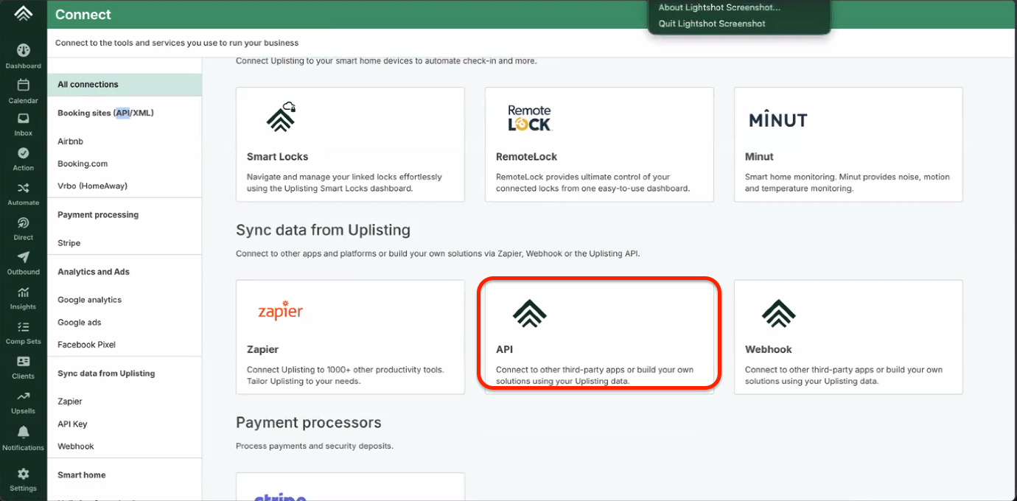Open Google ads menu entry

coord(80,322)
